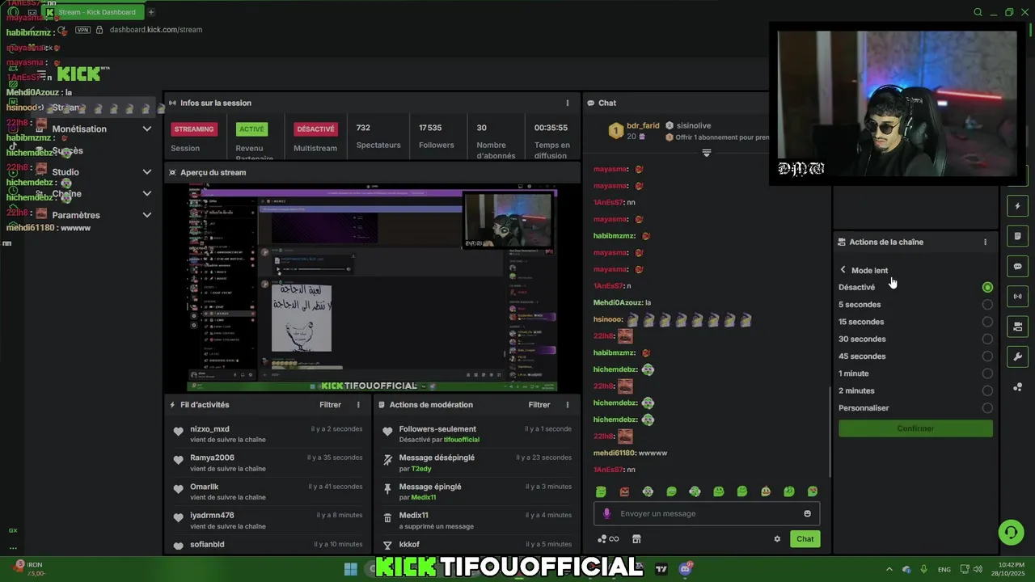Click Followers-seulement moderation entry

[477, 434]
